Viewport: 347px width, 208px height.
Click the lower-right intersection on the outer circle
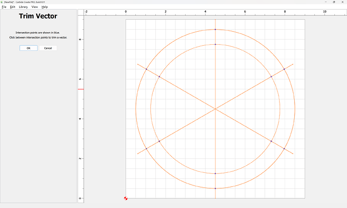284,149
